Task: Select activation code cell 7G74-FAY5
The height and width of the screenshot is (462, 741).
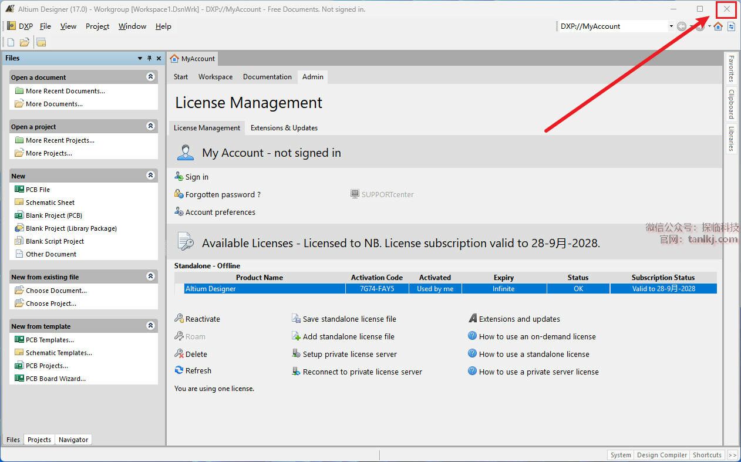Action: 377,289
